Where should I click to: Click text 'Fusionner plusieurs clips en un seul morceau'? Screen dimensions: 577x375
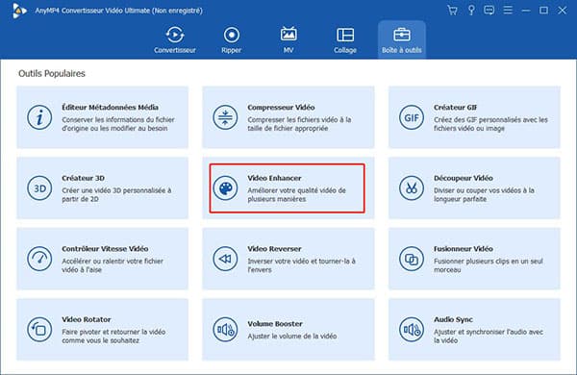point(488,265)
